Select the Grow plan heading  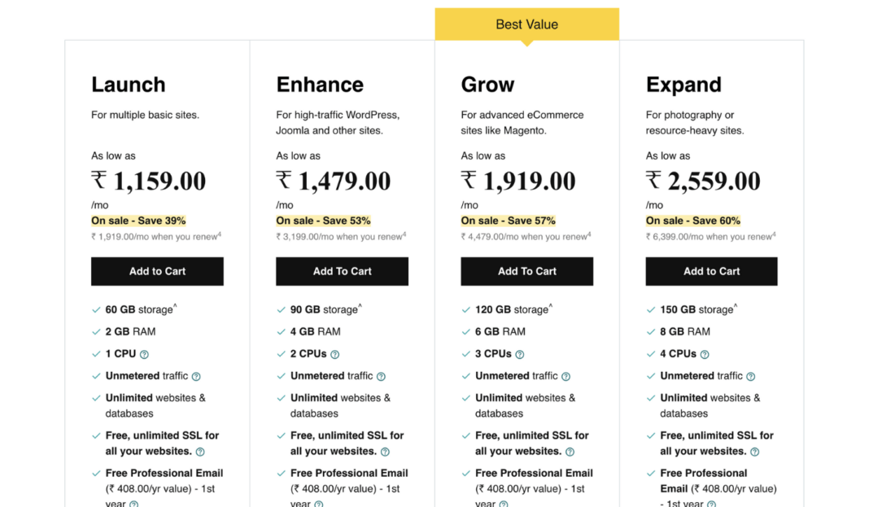click(x=487, y=84)
